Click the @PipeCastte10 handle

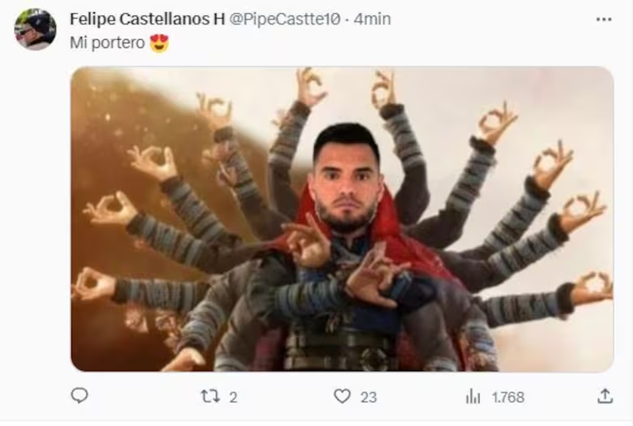[284, 19]
